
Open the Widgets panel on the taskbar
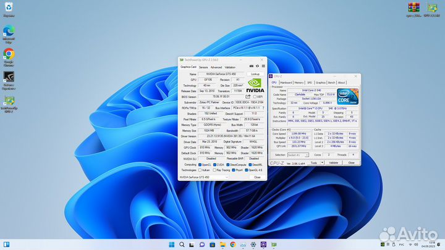click(x=6, y=244)
